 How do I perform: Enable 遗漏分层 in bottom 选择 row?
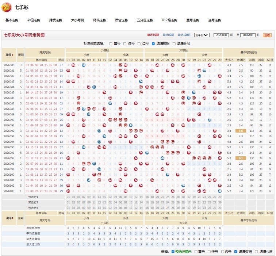(x=256, y=252)
